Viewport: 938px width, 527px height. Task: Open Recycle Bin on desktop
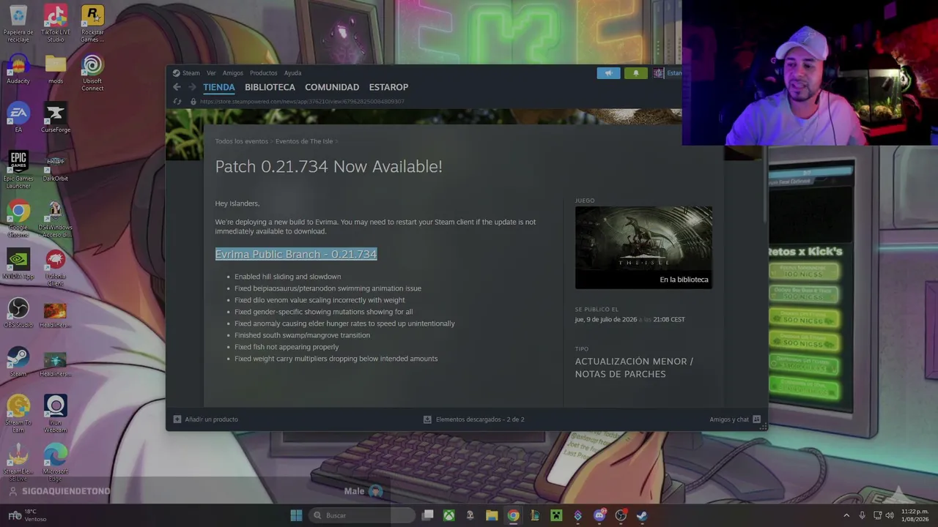click(18, 23)
